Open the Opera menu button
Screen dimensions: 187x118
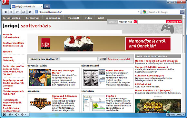click(x=5, y=2)
